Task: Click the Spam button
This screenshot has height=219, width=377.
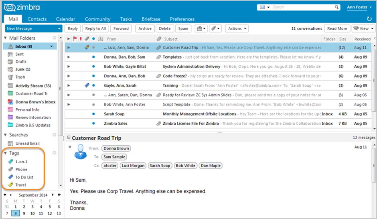Action: pos(183,28)
